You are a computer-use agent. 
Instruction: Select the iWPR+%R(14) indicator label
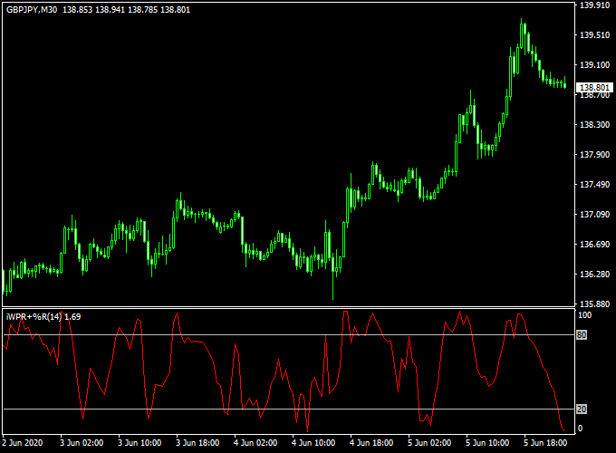(34, 317)
